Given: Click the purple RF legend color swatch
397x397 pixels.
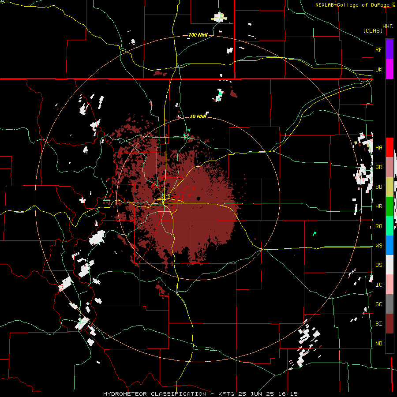Looking at the screenshot, I should pyautogui.click(x=390, y=49).
